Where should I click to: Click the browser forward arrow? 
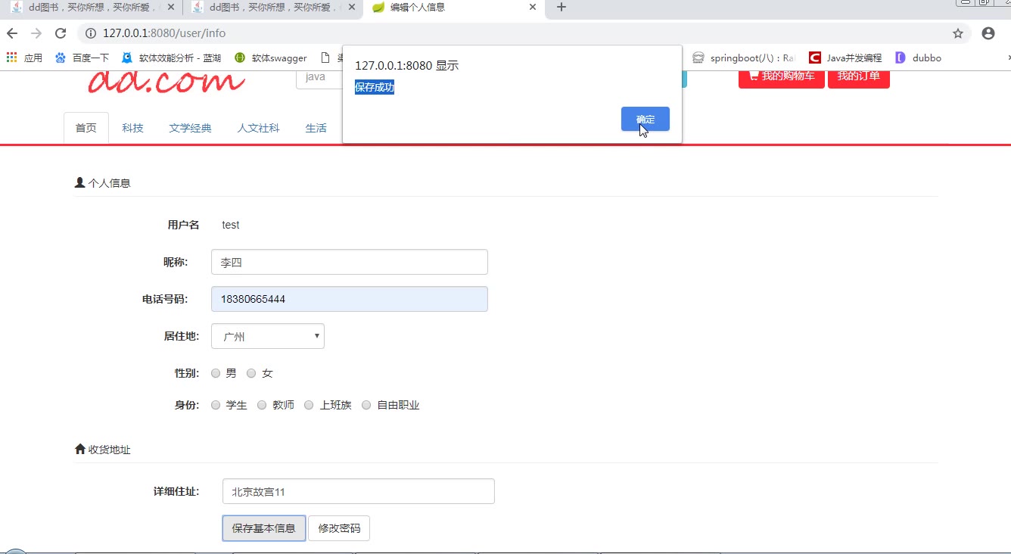(x=36, y=33)
